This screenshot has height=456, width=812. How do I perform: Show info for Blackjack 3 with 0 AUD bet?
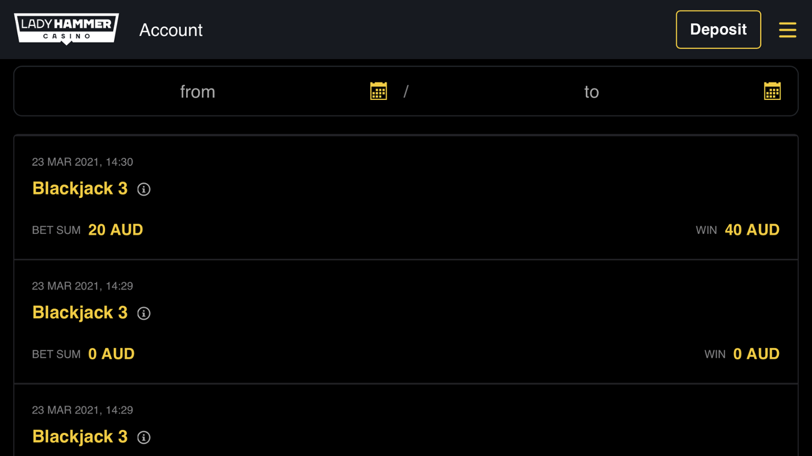click(143, 313)
